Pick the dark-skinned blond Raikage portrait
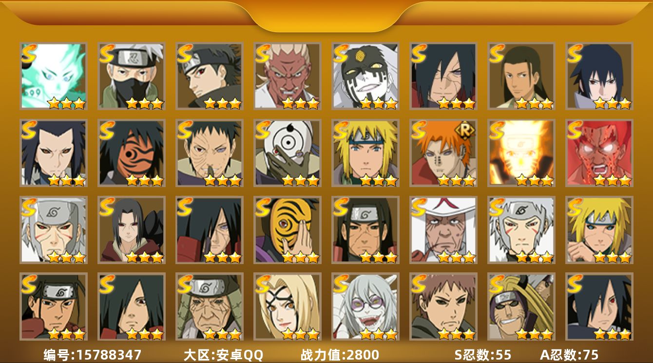Screen dimensions: 653x363 (x=288, y=76)
